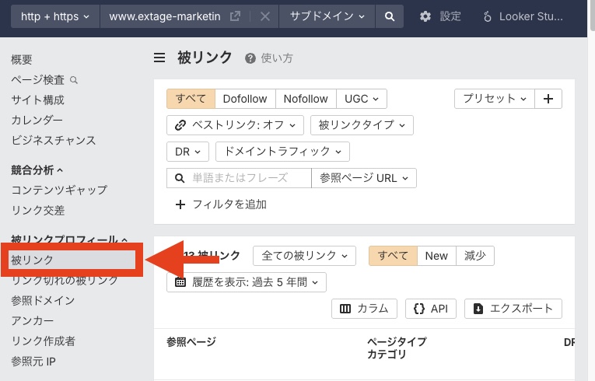Click the plus button beside プリセット
Image resolution: width=595 pixels, height=381 pixels.
548,99
